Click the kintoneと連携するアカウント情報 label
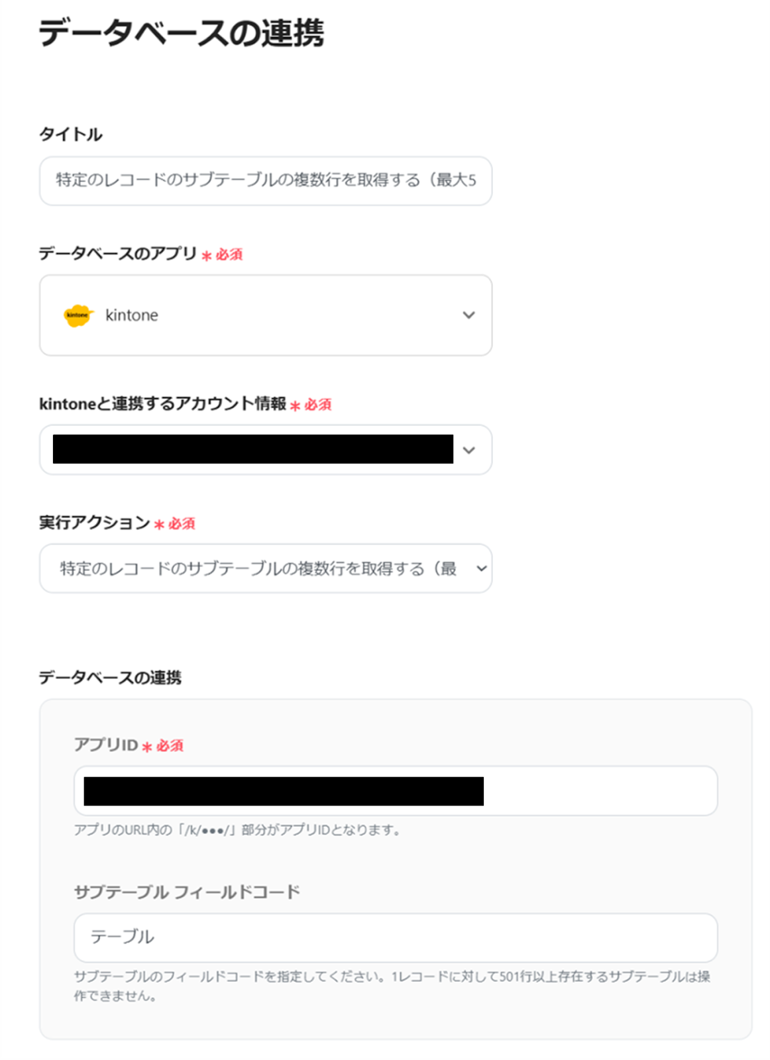Screen dimensions: 770x1060 pos(162,404)
